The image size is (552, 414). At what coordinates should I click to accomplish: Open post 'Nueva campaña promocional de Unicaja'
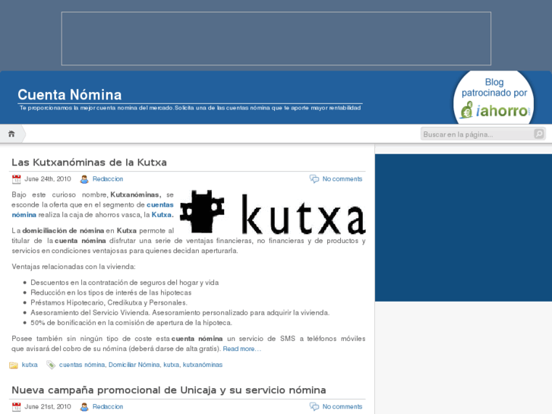point(169,390)
